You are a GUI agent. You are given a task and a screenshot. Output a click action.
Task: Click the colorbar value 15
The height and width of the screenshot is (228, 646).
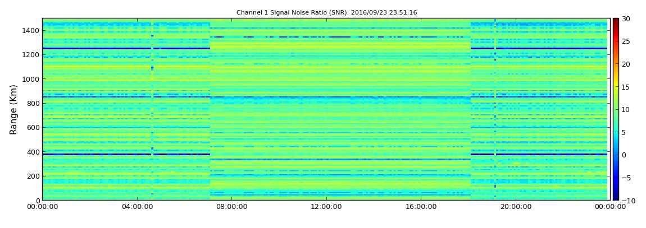pyautogui.click(x=626, y=87)
